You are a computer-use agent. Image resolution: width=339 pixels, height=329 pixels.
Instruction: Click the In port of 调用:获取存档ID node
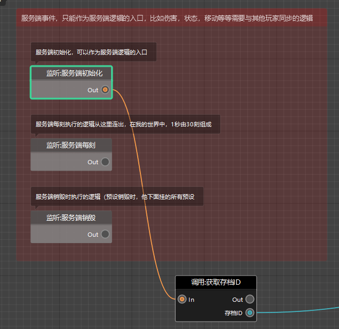[x=182, y=299]
